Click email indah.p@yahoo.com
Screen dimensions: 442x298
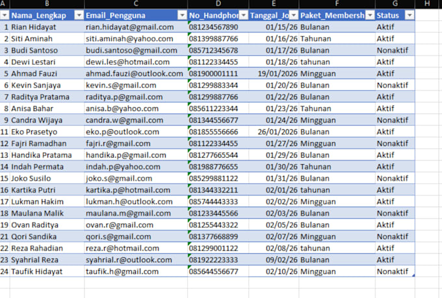(x=136, y=167)
